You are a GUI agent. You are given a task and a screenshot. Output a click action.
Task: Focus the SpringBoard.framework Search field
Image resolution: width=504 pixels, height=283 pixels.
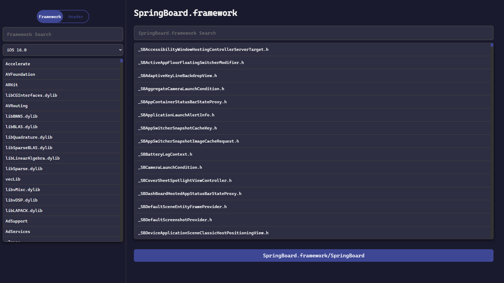[313, 33]
